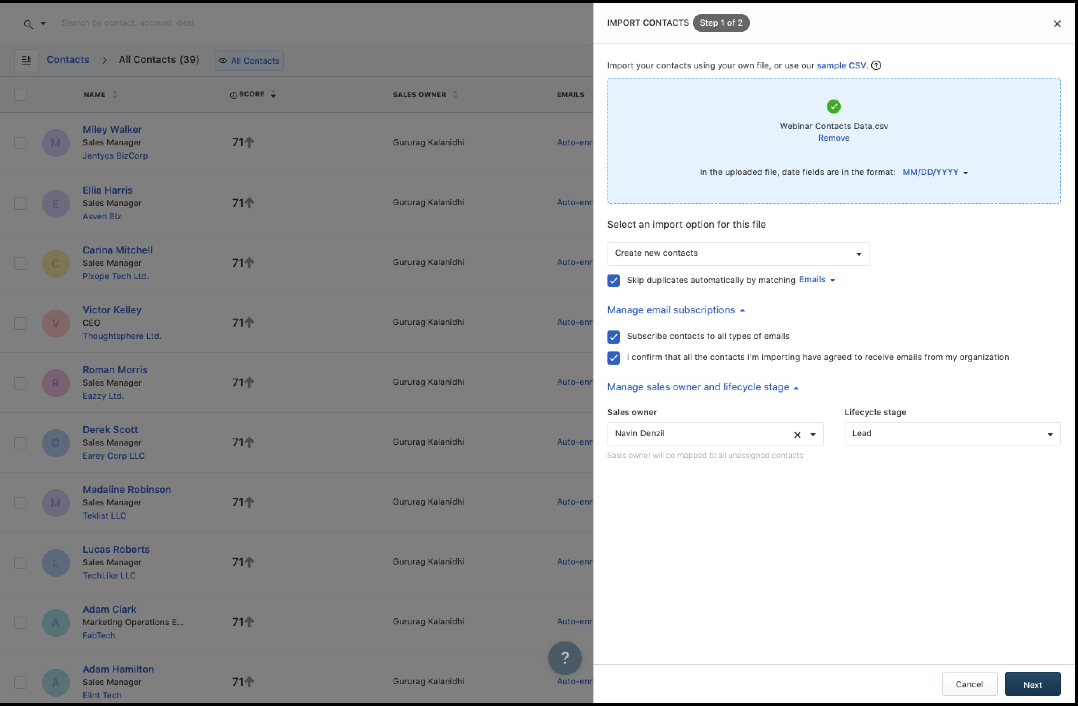Remove the uploaded Webinar Contacts file
This screenshot has width=1078, height=706.
click(x=833, y=138)
